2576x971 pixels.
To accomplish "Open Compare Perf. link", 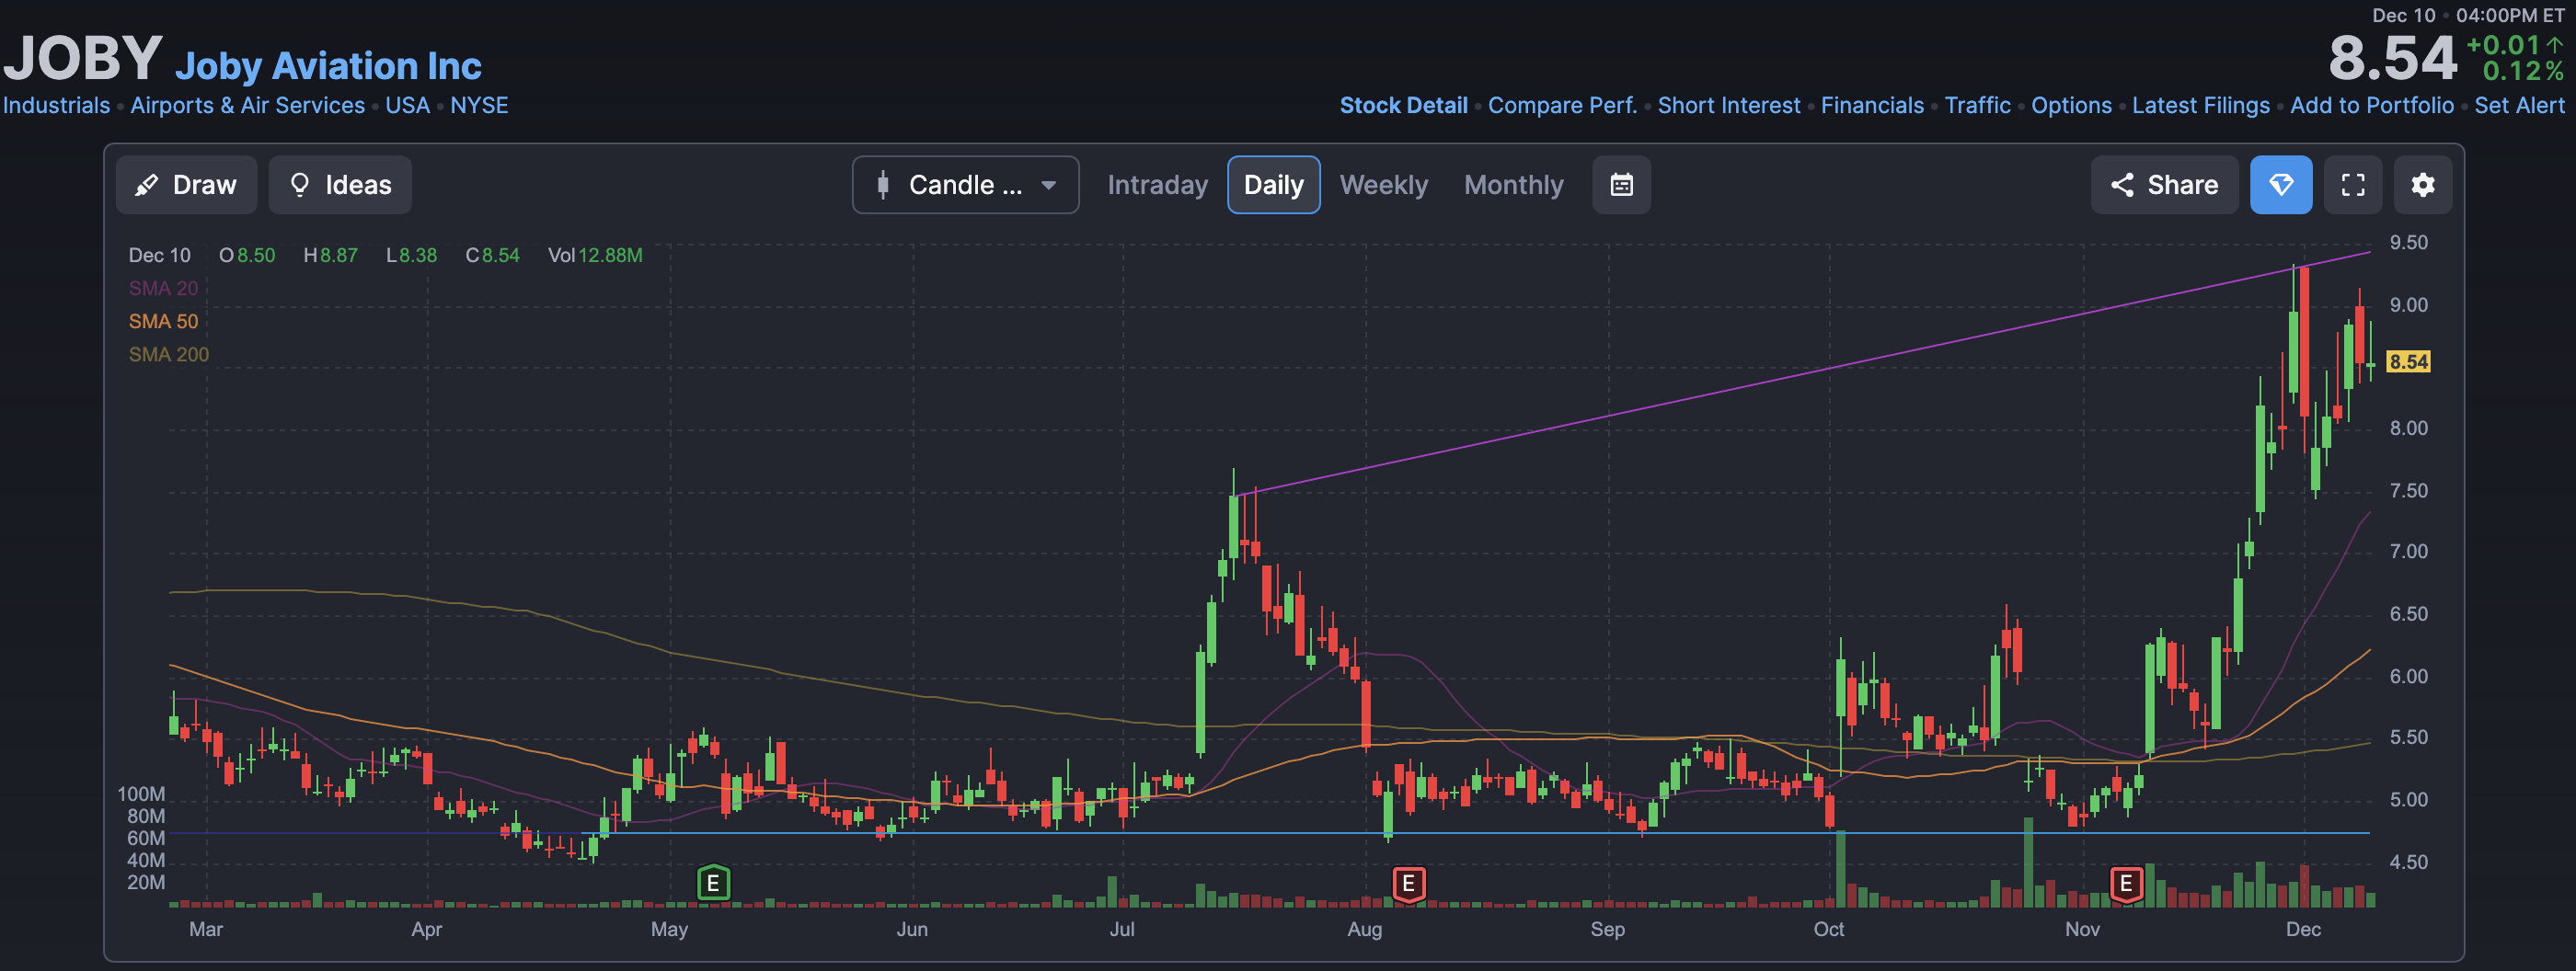I will (x=1562, y=105).
